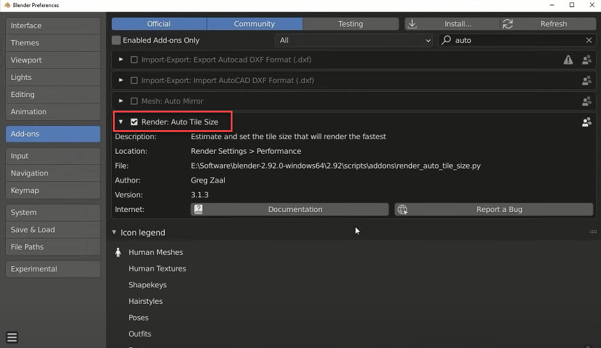
Task: Click community icon on Mesh: Auto Mirror row
Action: click(x=586, y=101)
